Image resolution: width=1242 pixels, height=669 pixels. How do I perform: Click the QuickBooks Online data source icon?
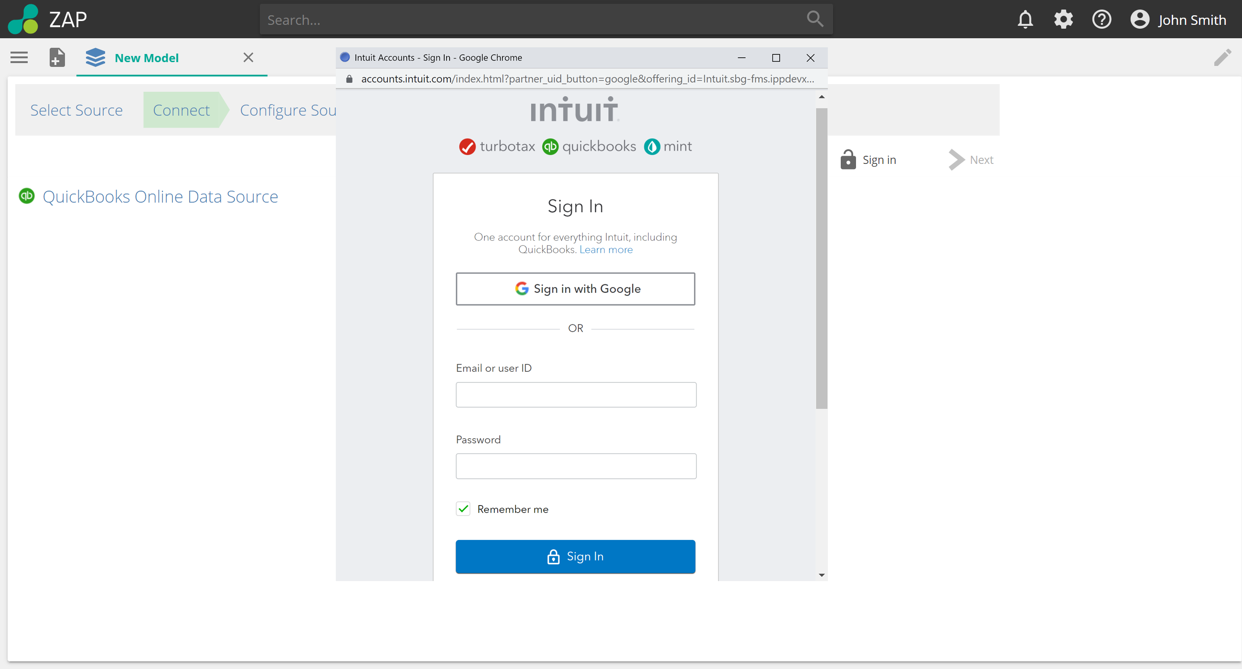click(x=27, y=196)
